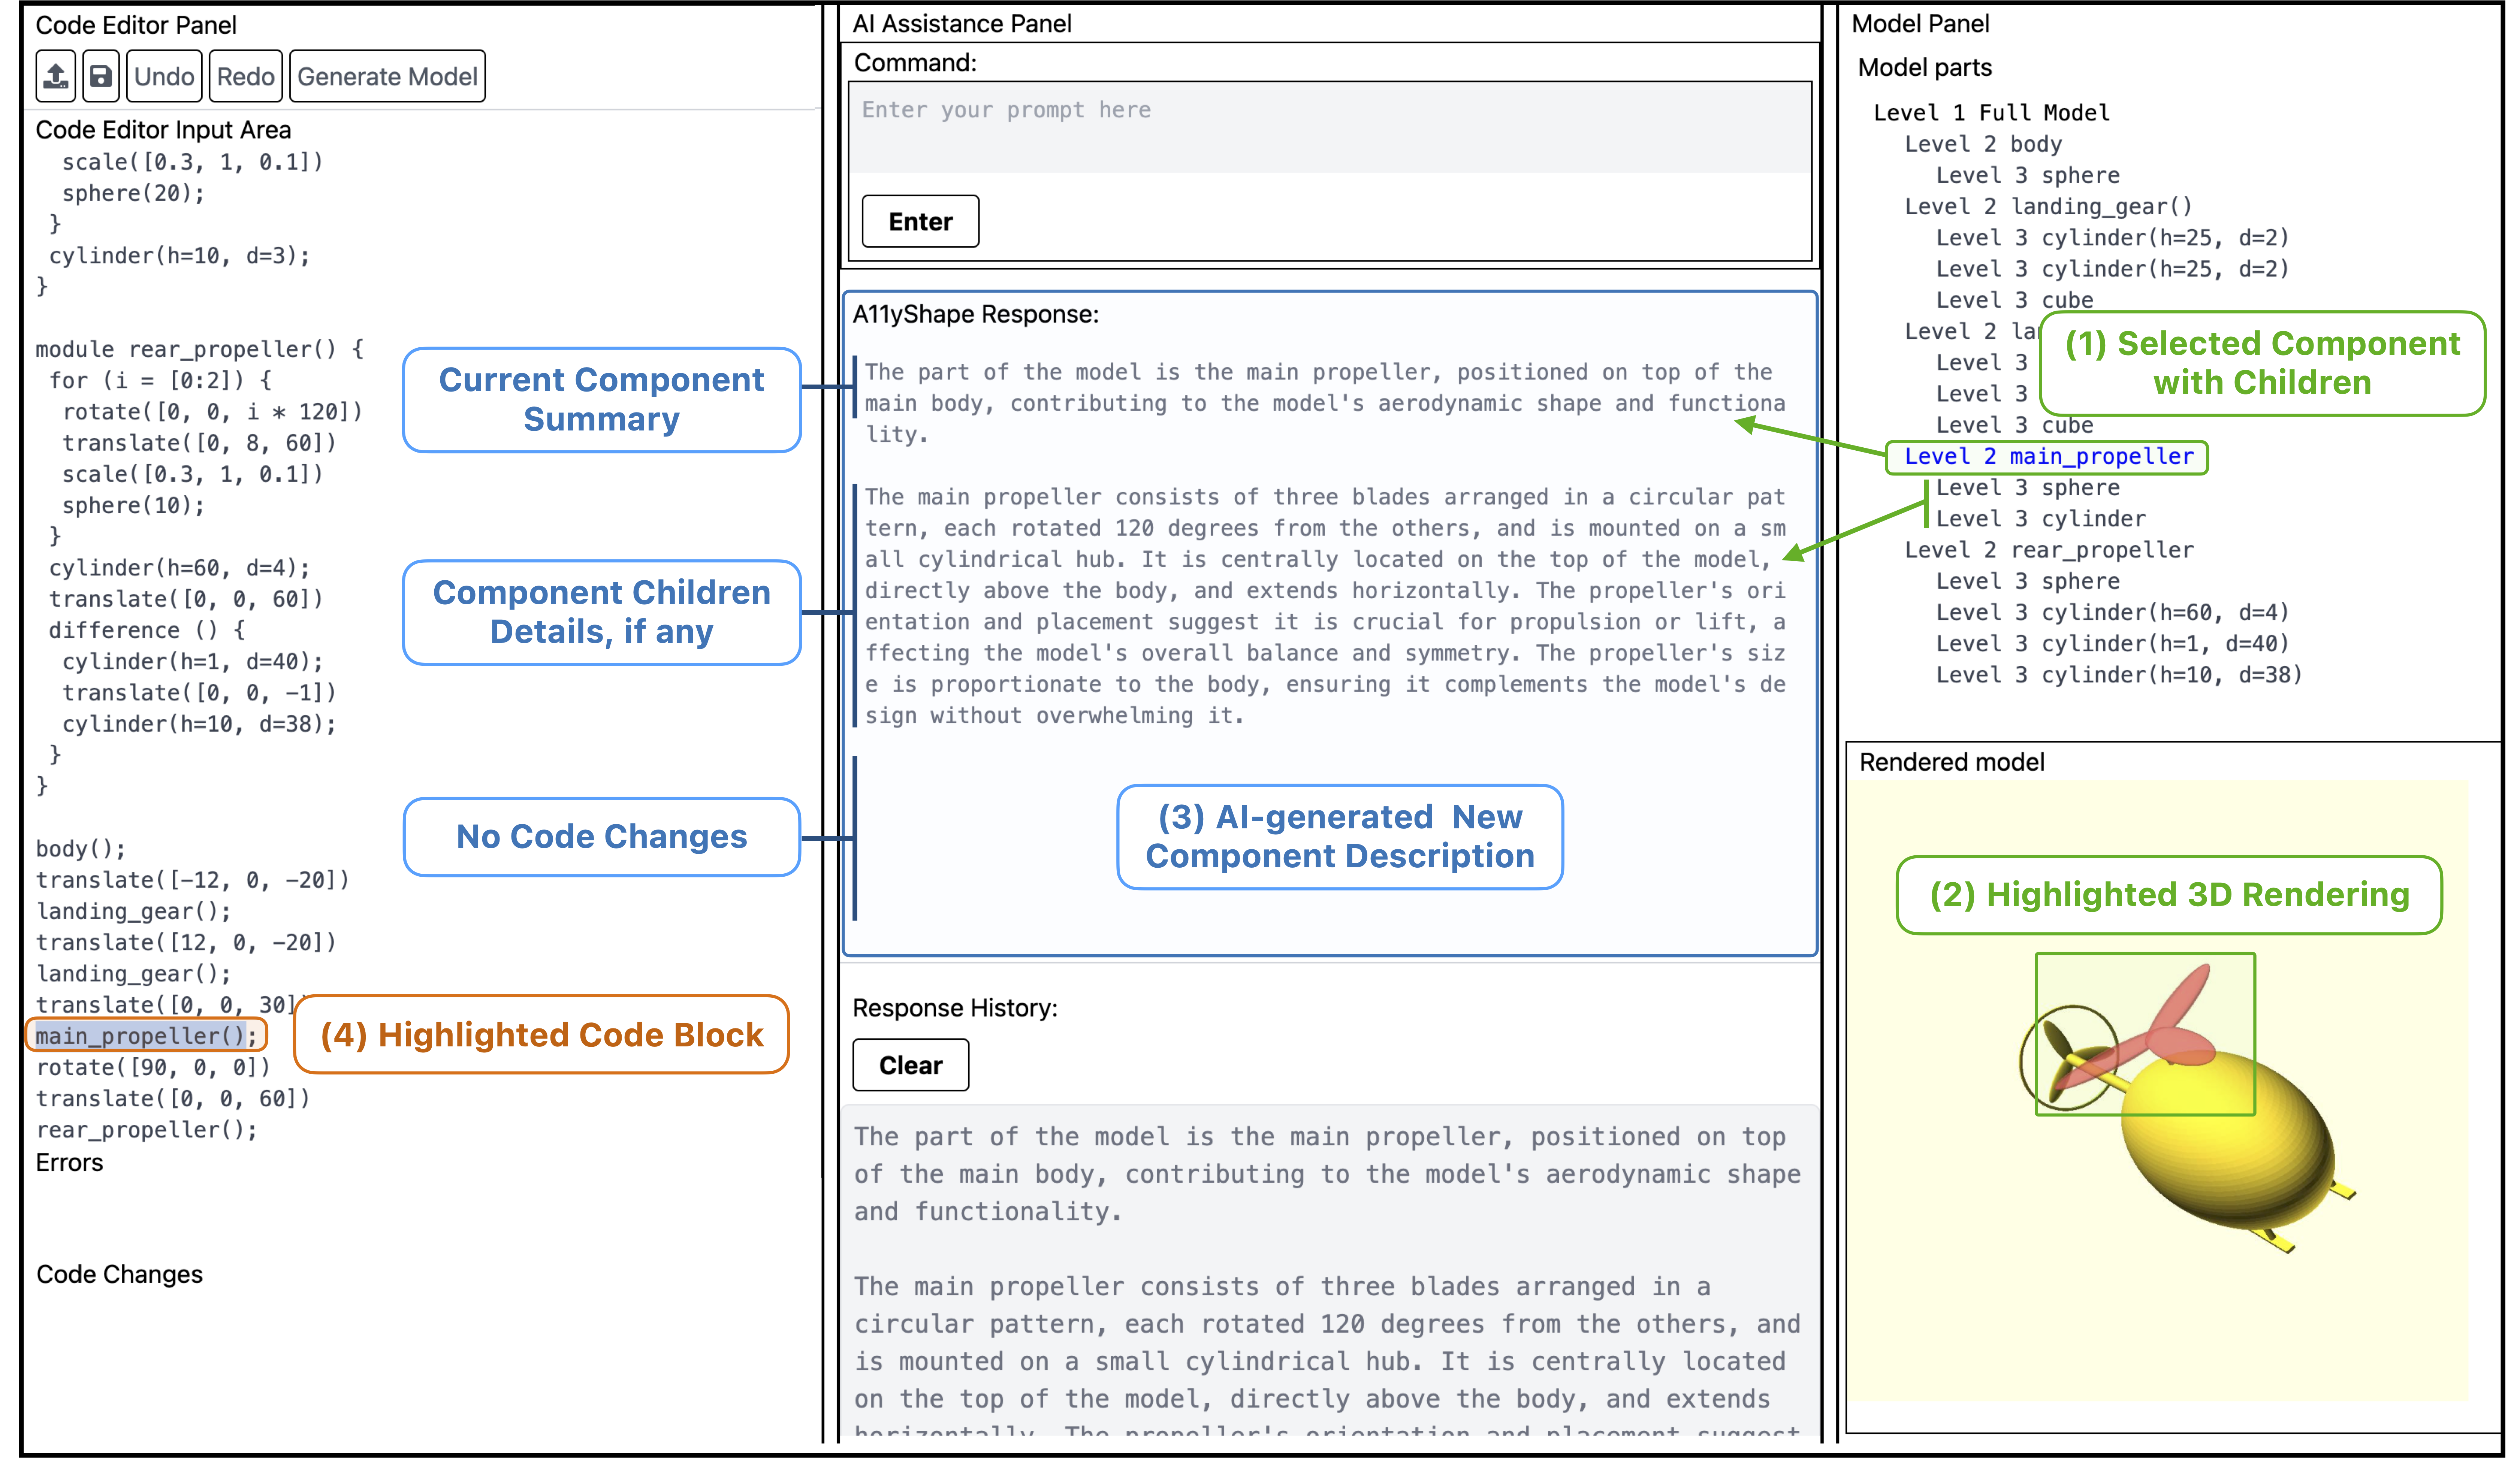The width and height of the screenshot is (2520, 1475).
Task: Click the Undo button
Action: coord(164,76)
